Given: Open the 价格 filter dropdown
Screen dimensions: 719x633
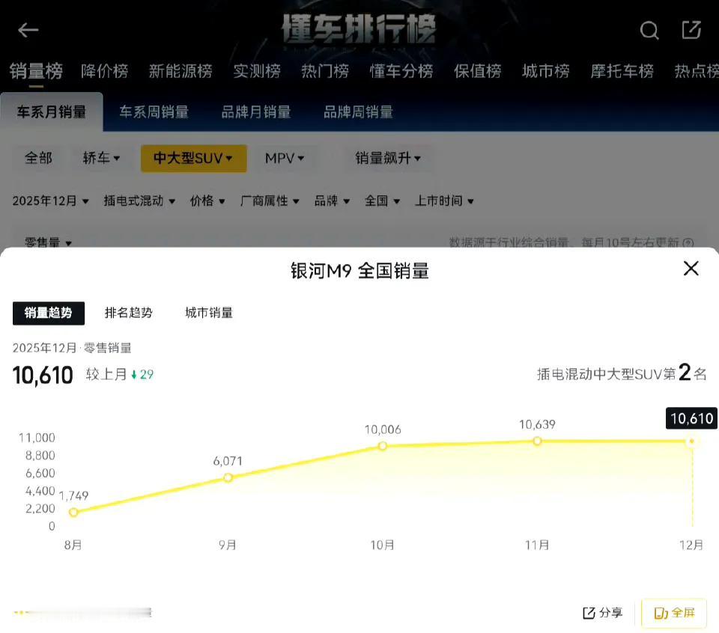Looking at the screenshot, I should 207,201.
